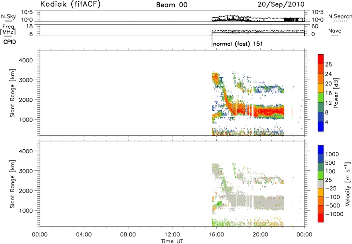Select the Nave legend label
Screen dimensions: 352x244
tap(336, 30)
